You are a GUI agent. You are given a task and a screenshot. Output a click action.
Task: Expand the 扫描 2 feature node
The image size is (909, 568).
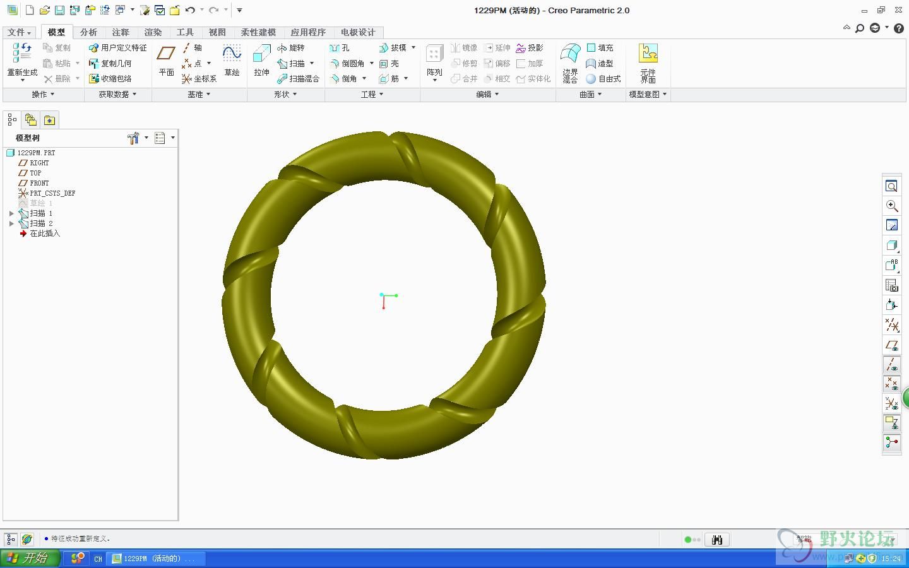point(11,223)
